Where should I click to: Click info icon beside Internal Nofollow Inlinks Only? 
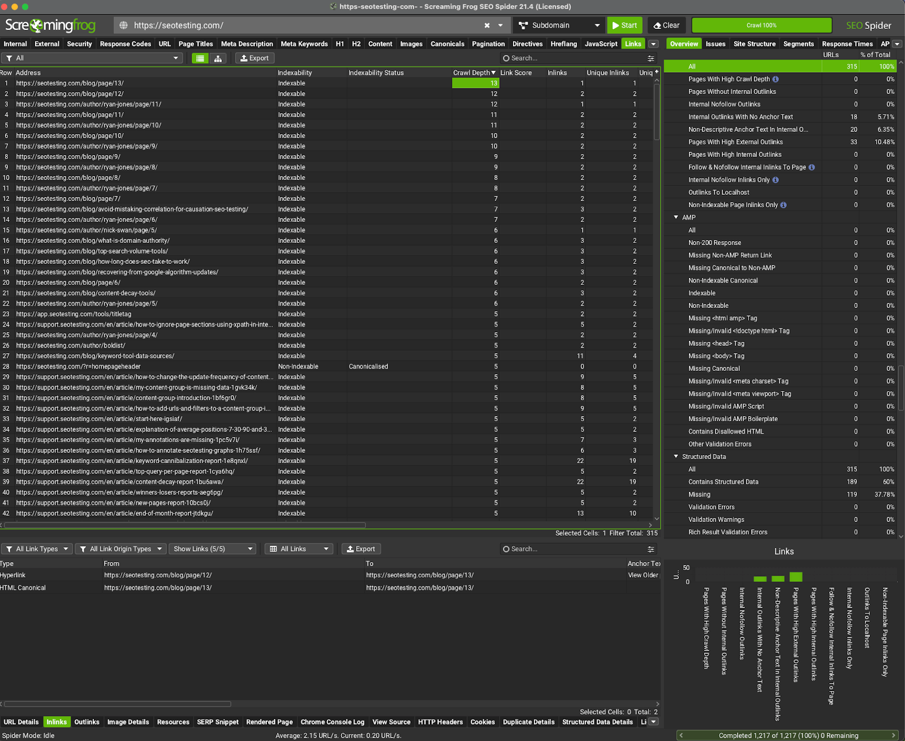[x=775, y=180]
